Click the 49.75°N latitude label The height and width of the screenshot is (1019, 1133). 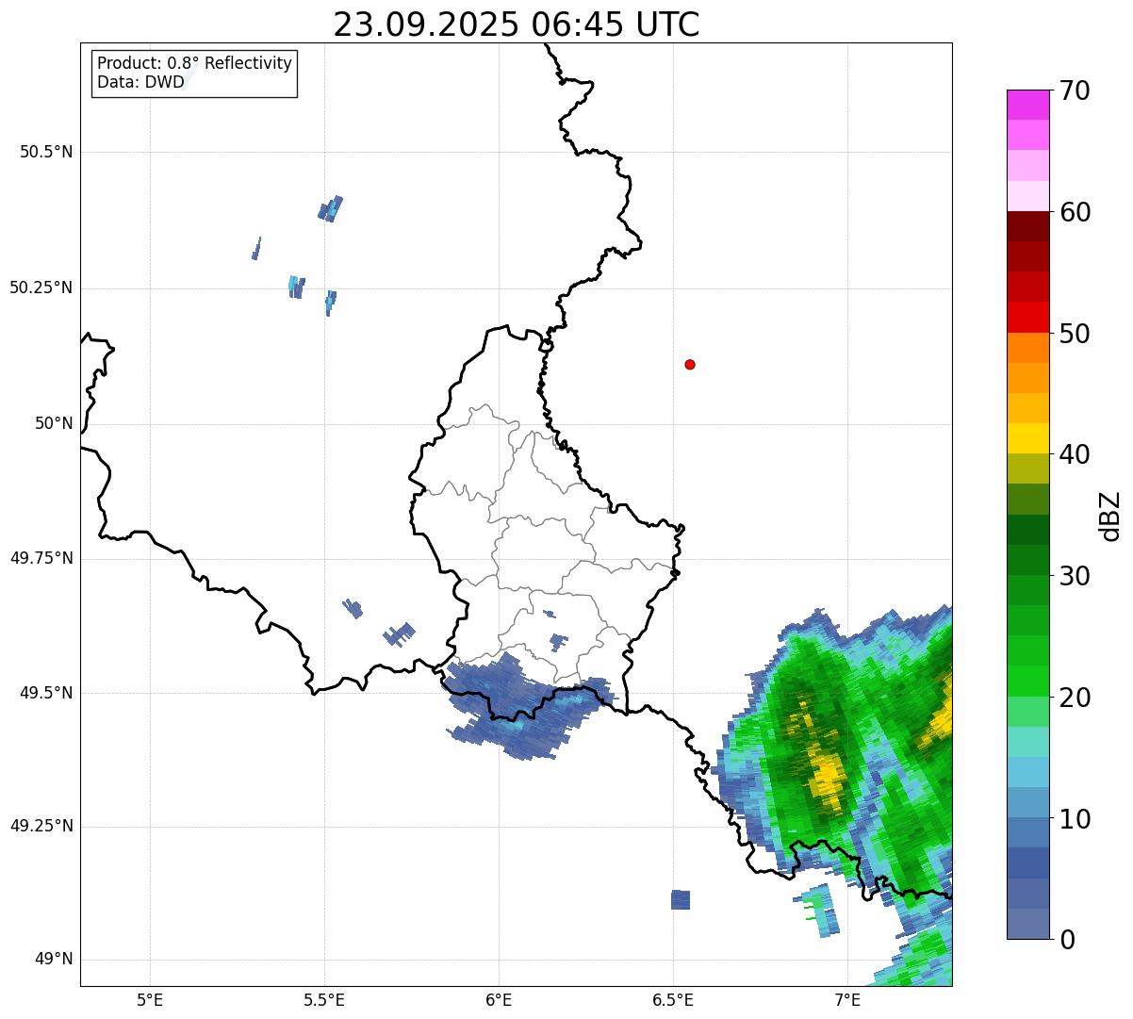click(41, 559)
